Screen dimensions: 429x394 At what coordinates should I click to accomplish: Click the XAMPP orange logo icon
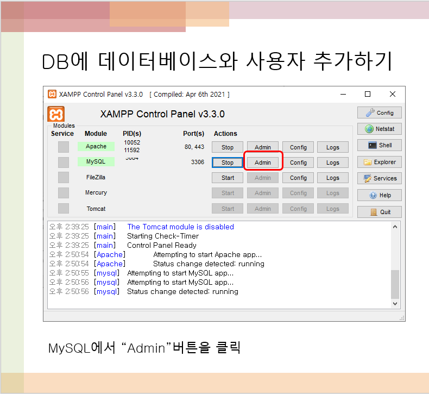[56, 114]
